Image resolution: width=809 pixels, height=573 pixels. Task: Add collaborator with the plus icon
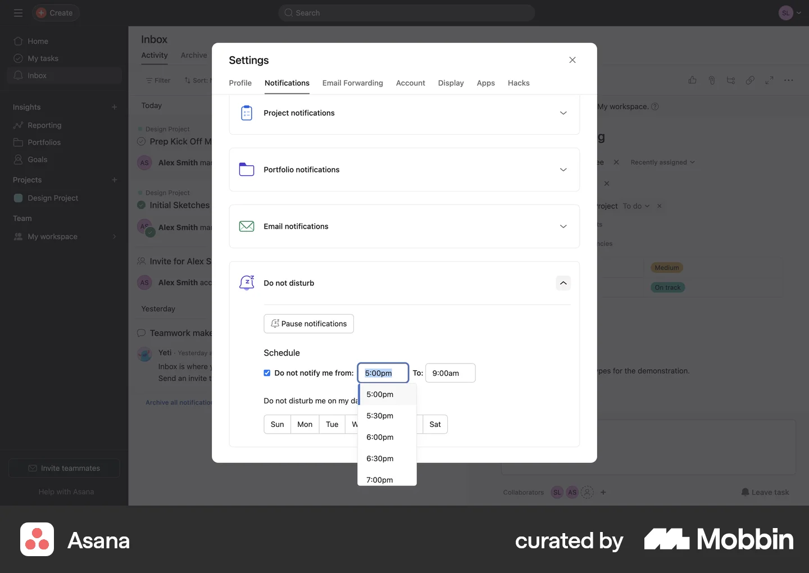[x=603, y=493]
